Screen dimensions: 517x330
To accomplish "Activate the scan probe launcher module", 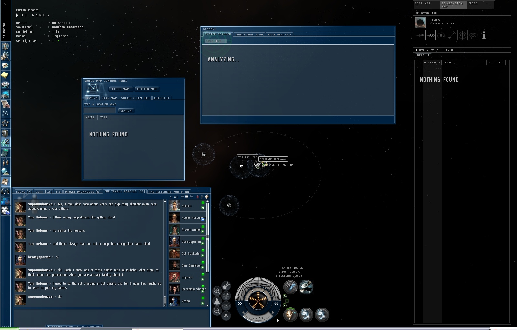I will [x=306, y=287].
